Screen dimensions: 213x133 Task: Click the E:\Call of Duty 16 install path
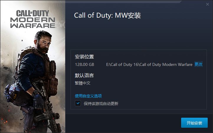[149, 64]
